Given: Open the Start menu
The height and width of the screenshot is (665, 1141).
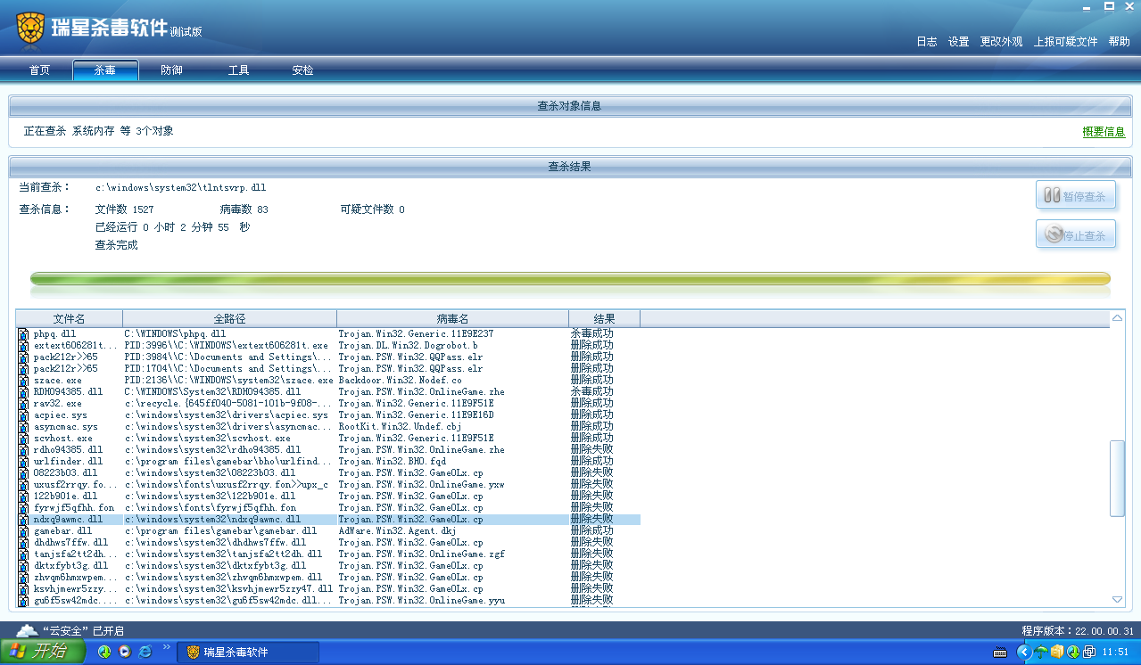Looking at the screenshot, I should pos(43,652).
